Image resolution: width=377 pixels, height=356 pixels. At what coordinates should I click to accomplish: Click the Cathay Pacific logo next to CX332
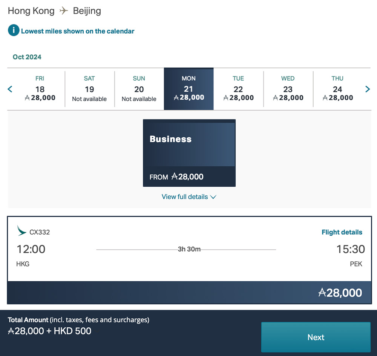tap(22, 231)
